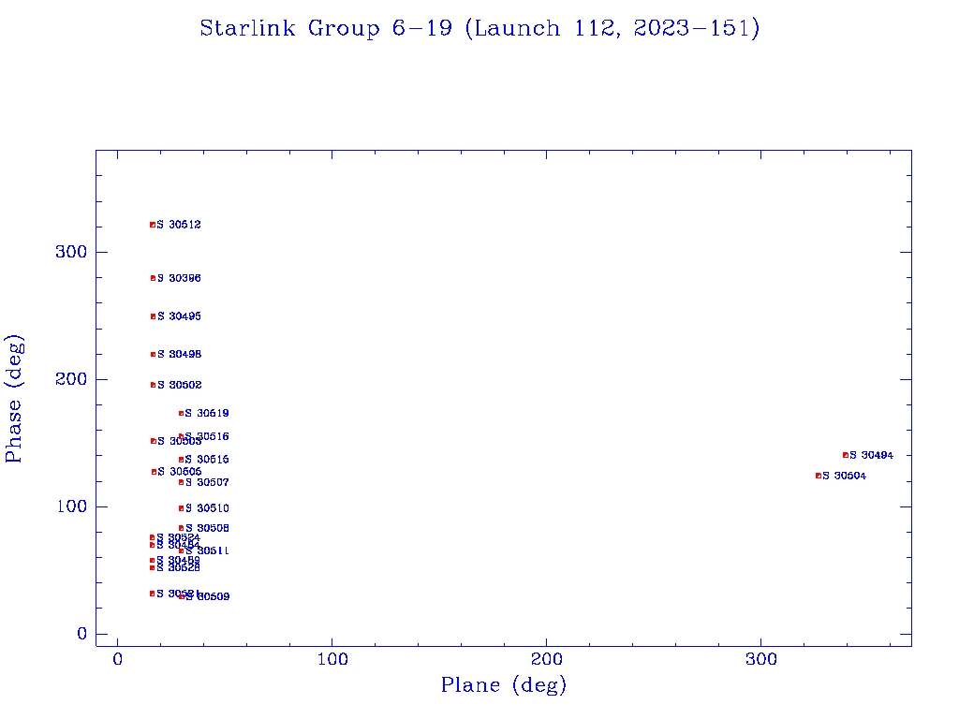Pick the red marker beside S 30503

point(154,442)
